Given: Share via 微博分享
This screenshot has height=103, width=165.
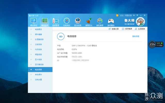Looking at the screenshot, I should (113, 29).
